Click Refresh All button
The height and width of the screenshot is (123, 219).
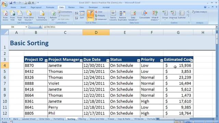pos(53,16)
